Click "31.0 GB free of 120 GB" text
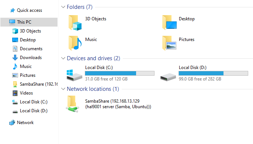Screen dimensions: 253x144 [x=106, y=79]
